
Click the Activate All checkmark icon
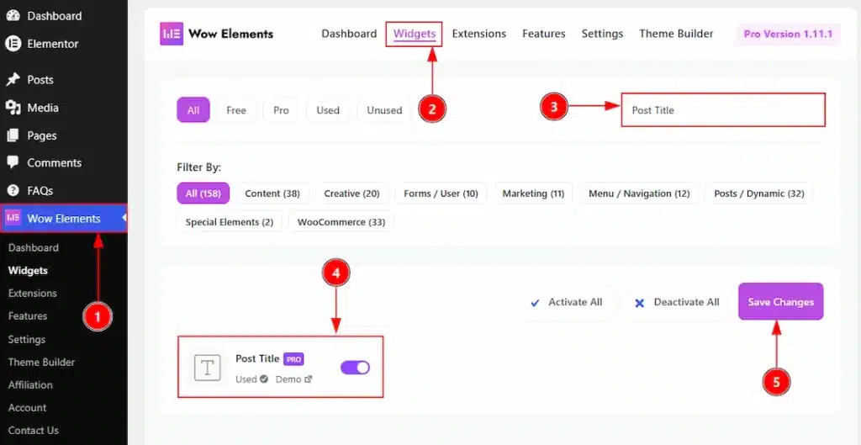[x=535, y=303]
